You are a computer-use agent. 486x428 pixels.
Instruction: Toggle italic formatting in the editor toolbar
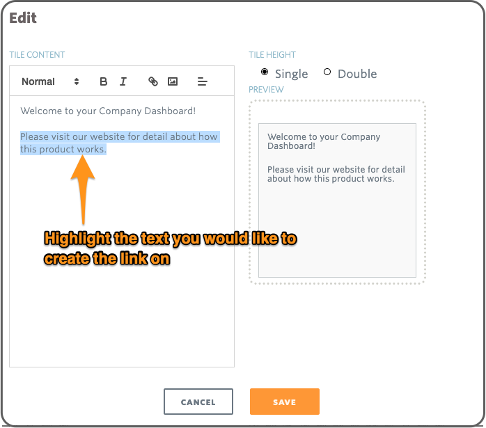pos(123,81)
